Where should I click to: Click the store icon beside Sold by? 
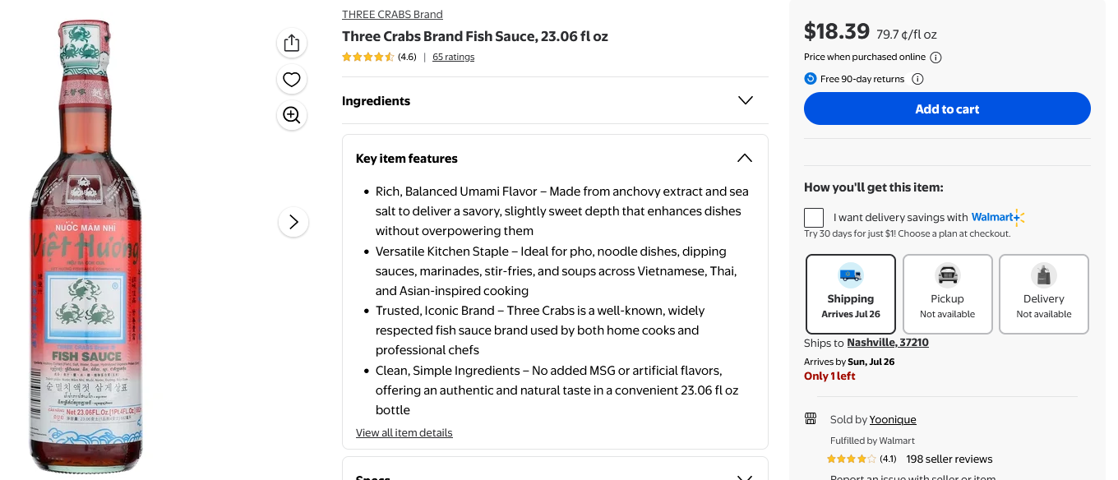(x=811, y=419)
